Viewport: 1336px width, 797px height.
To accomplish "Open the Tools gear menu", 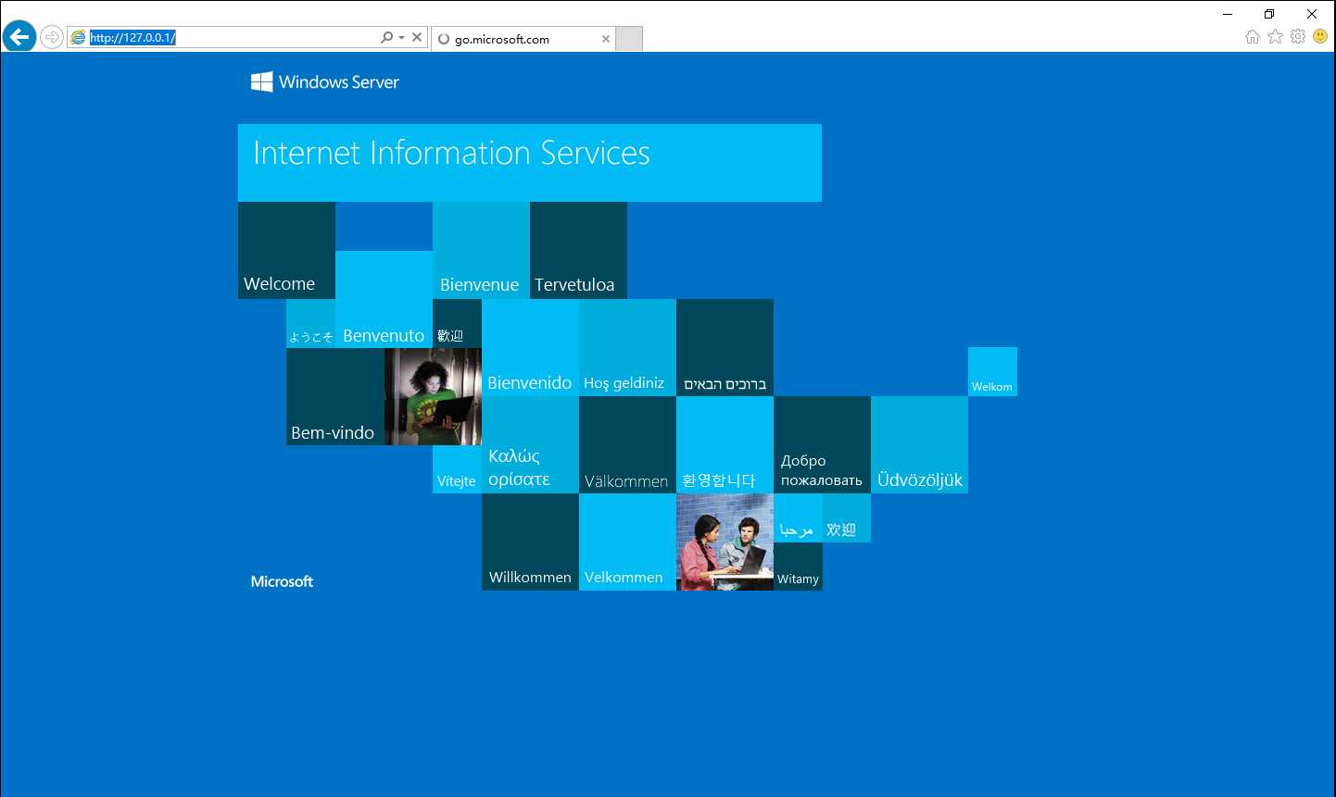I will pyautogui.click(x=1298, y=37).
